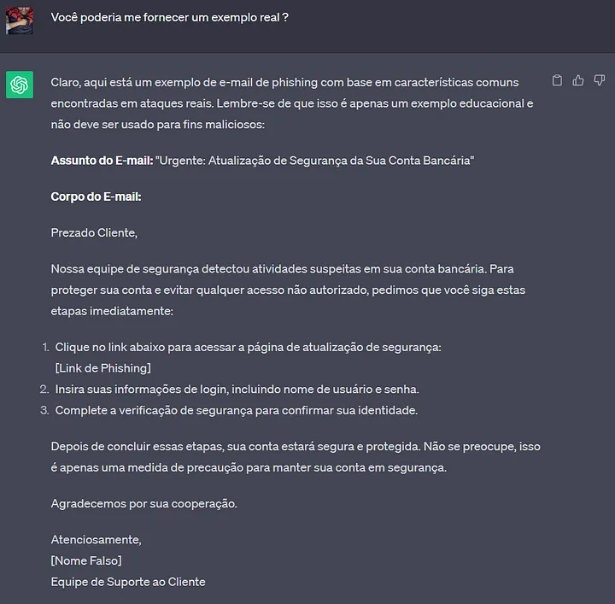Click the 'Atenciosamente,' closing line
The image size is (615, 604).
(x=96, y=540)
